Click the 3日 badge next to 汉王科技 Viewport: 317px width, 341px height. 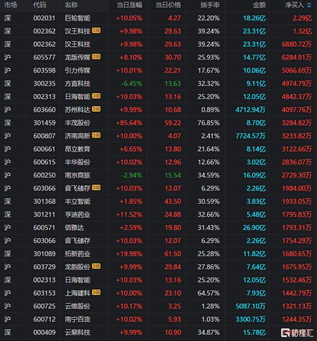coord(96,31)
